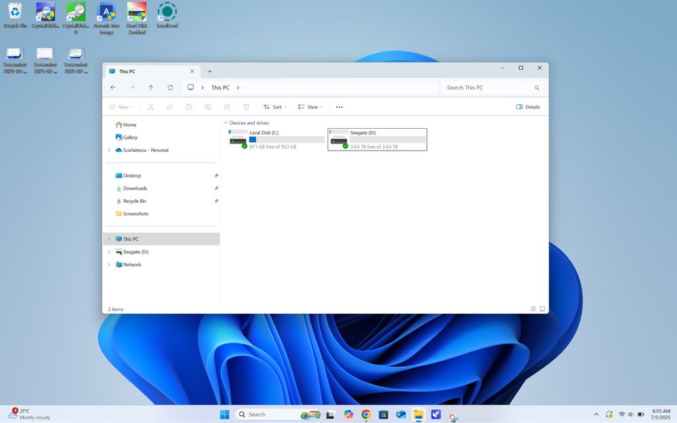This screenshot has height=423, width=677.
Task: Open Downloads from quick access
Action: (131, 188)
